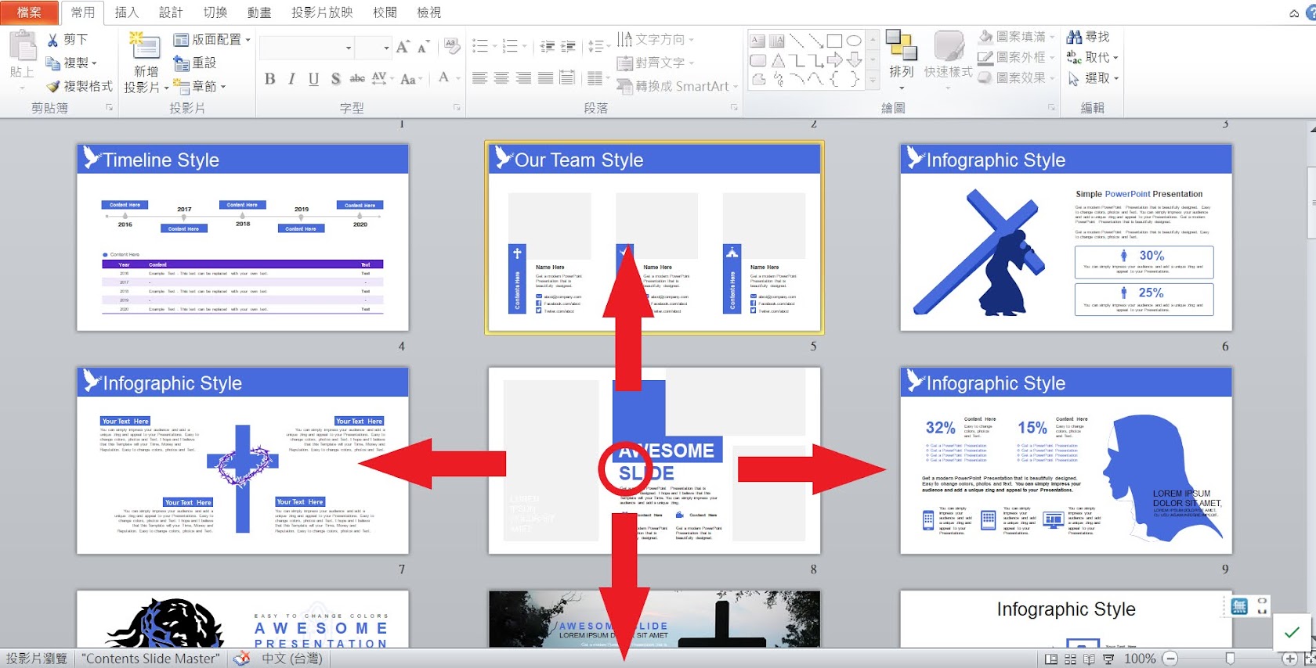The width and height of the screenshot is (1316, 668).
Task: Click the zoom in plus button
Action: (1289, 659)
